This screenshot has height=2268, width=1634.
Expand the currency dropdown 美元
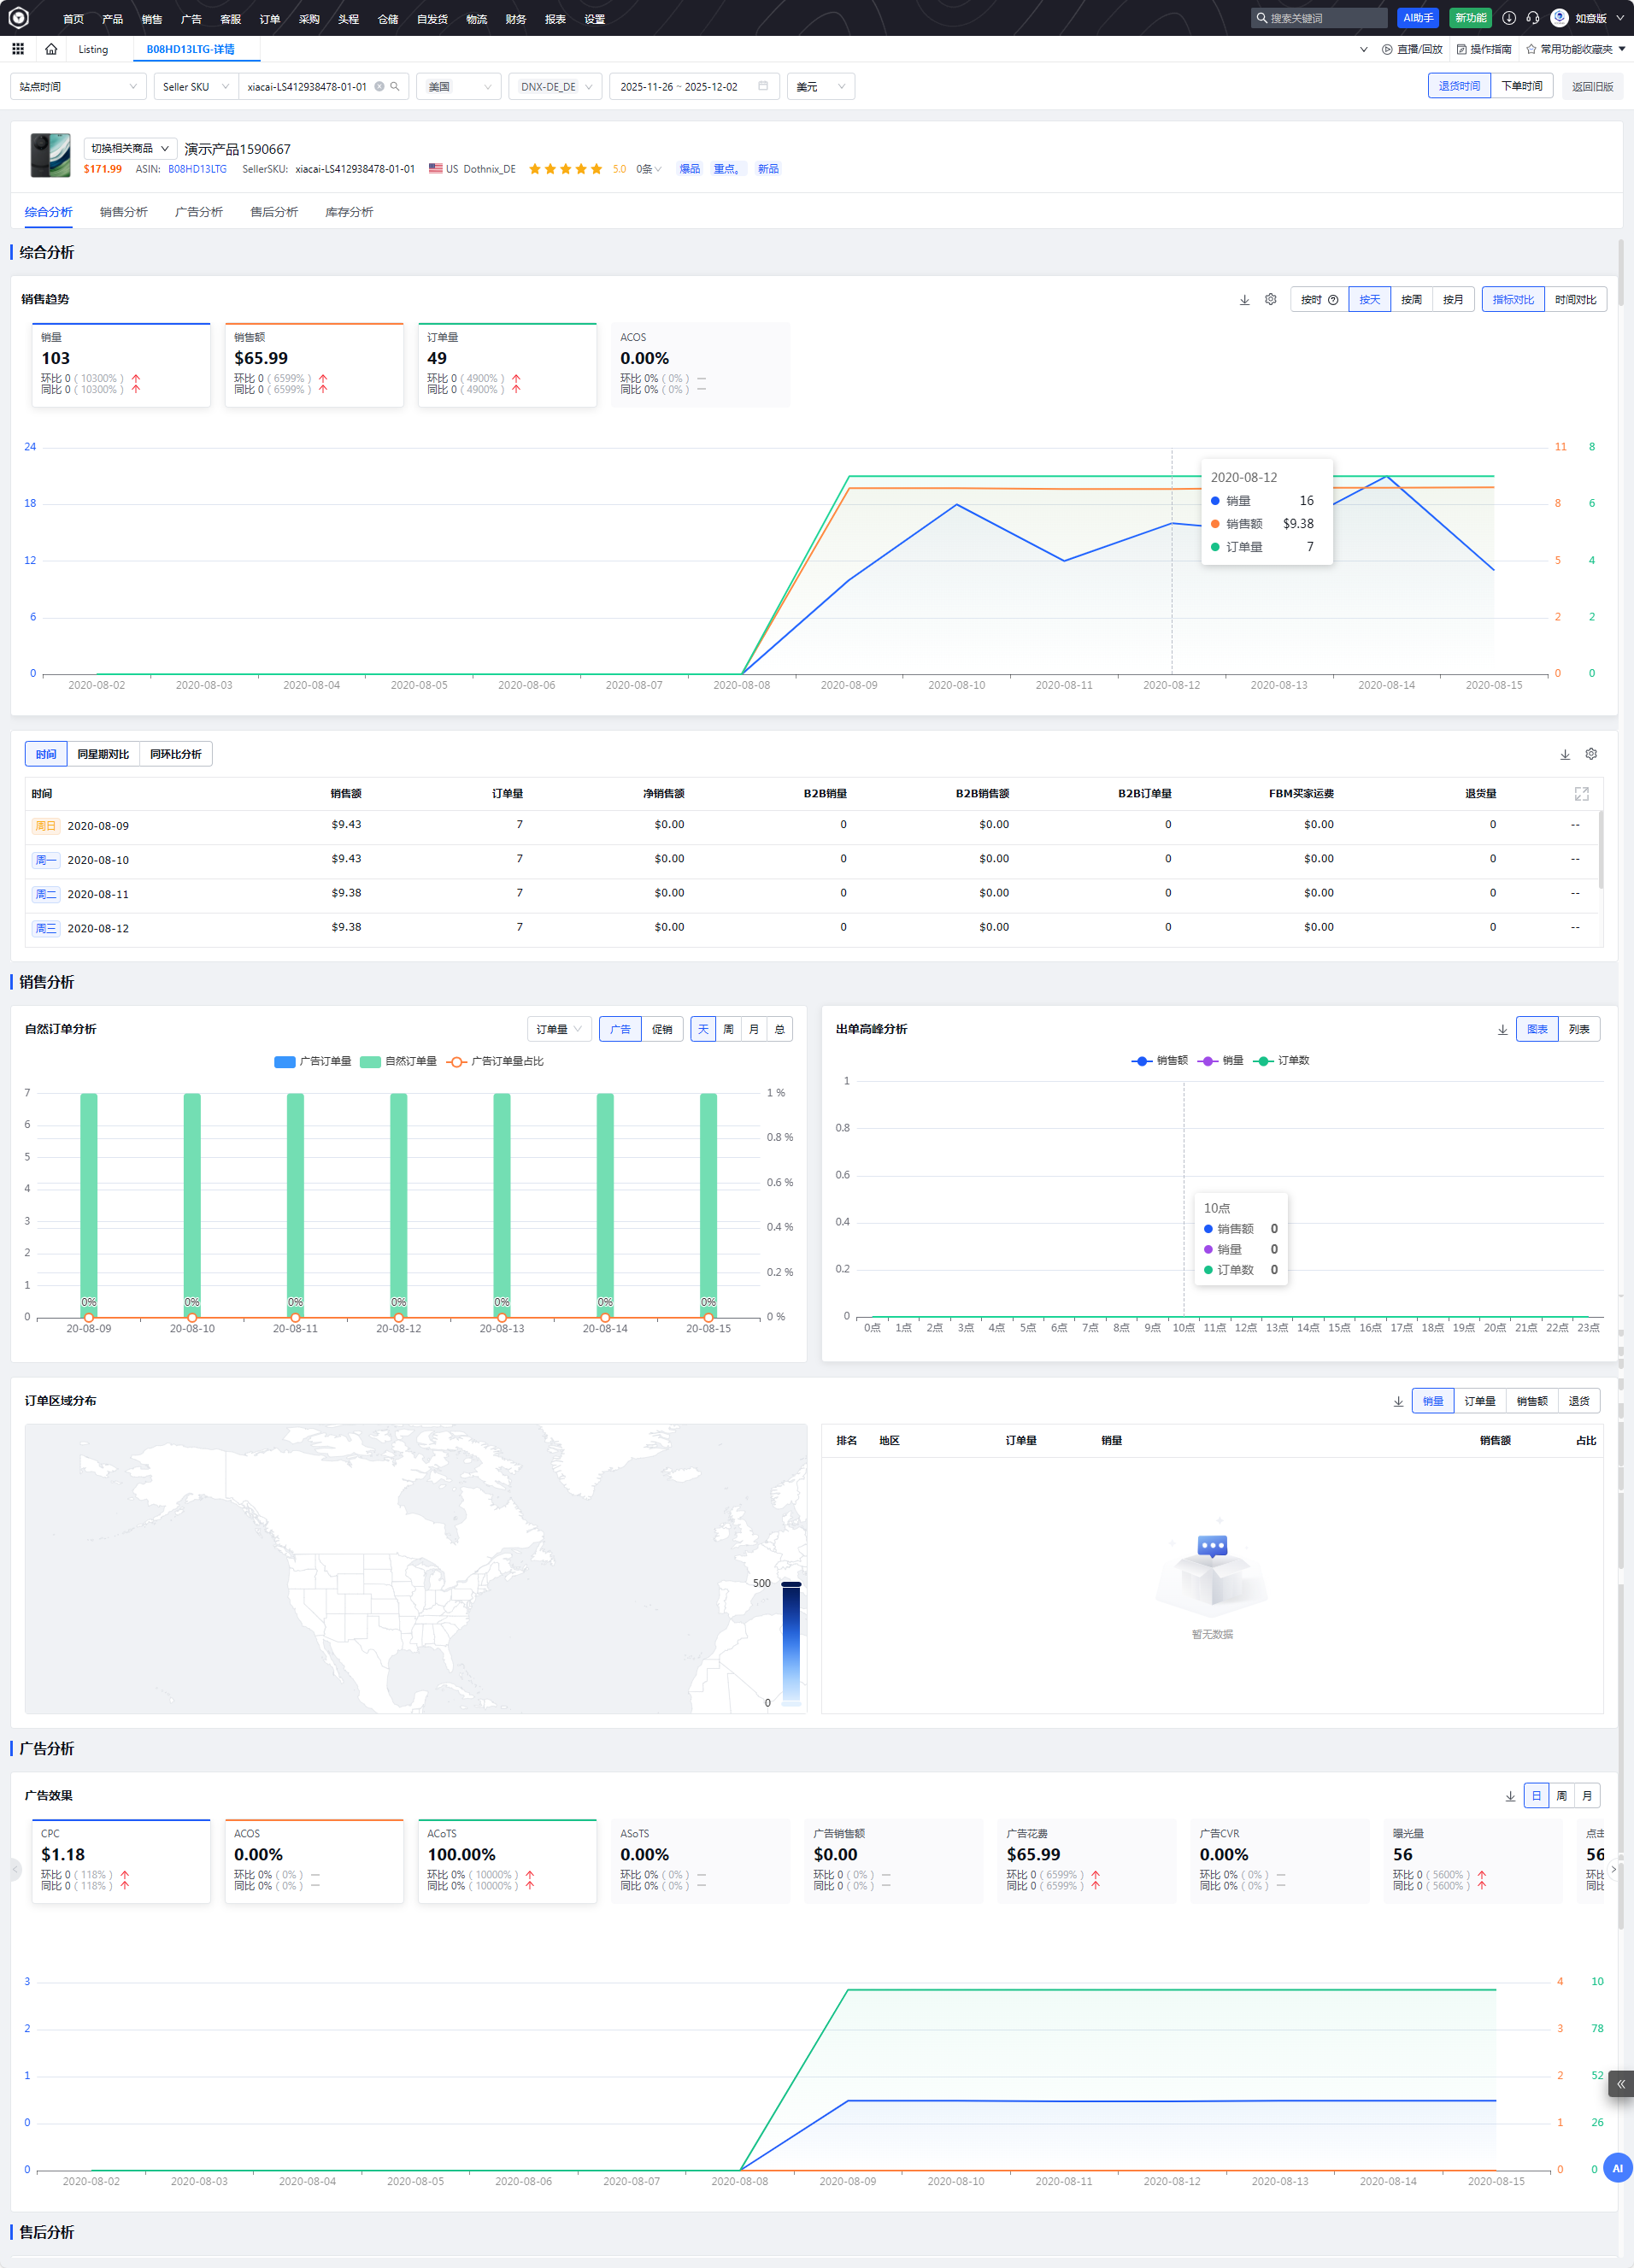pos(820,87)
